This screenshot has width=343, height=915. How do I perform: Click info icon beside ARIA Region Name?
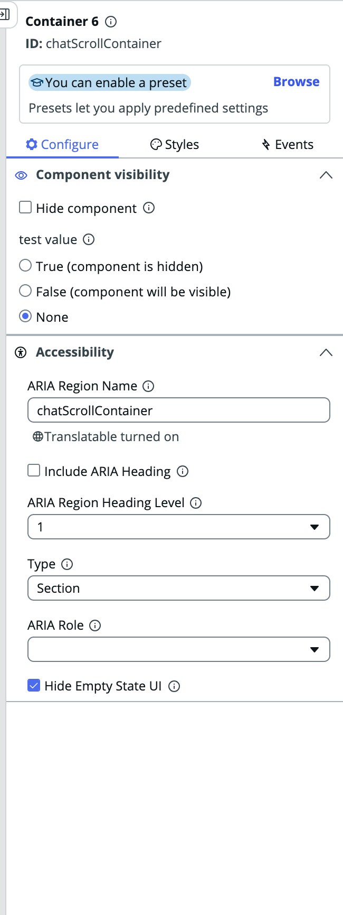(x=149, y=386)
